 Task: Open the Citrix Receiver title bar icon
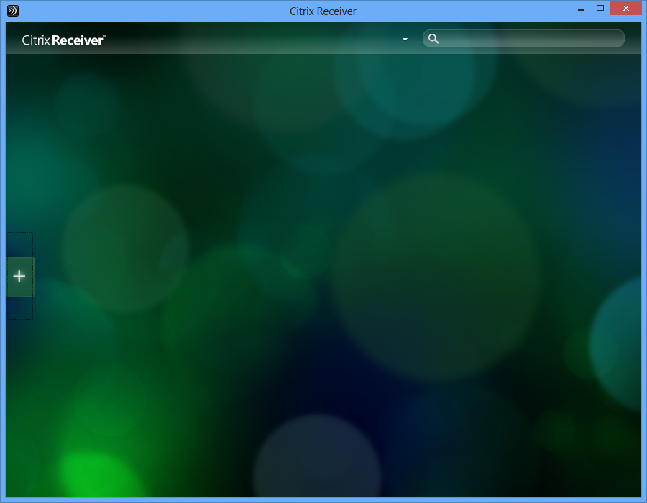(13, 11)
